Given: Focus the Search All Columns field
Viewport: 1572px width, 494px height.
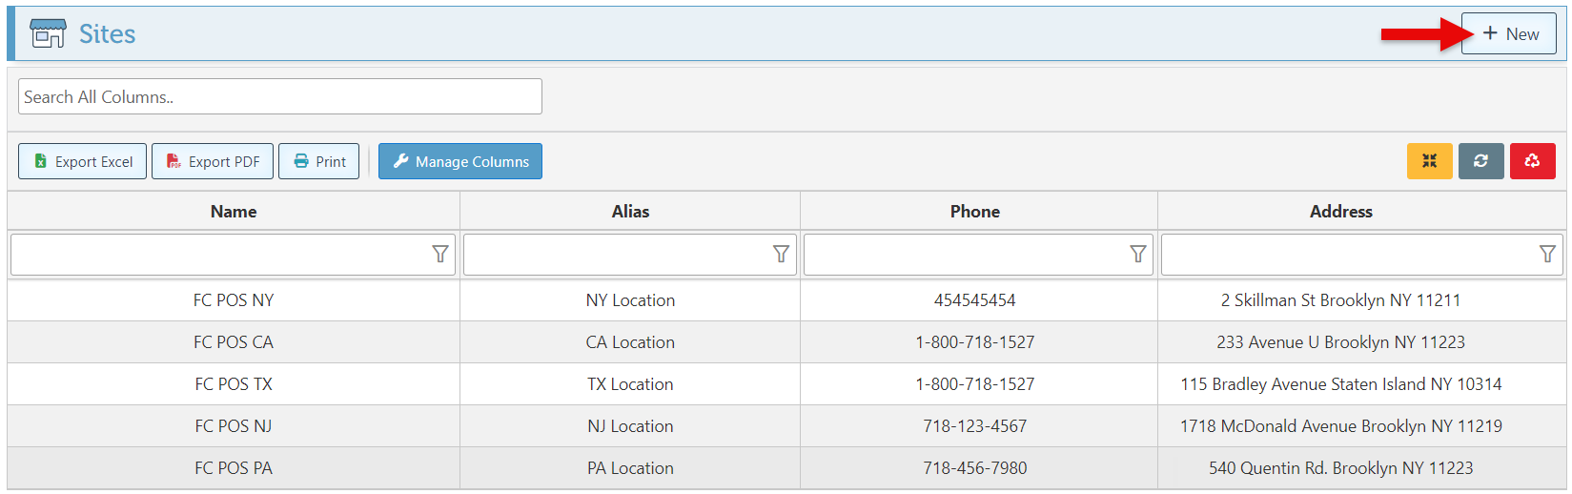Looking at the screenshot, I should coord(279,96).
